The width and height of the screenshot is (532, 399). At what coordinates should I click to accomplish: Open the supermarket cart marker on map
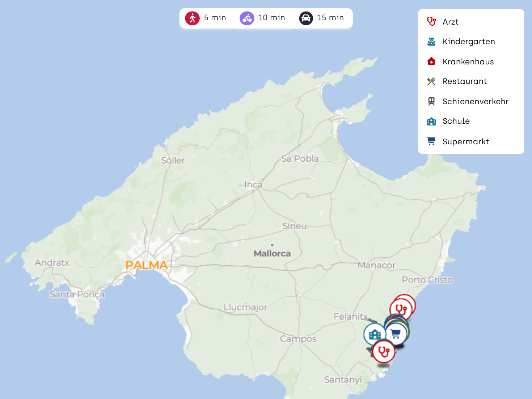pyautogui.click(x=396, y=334)
